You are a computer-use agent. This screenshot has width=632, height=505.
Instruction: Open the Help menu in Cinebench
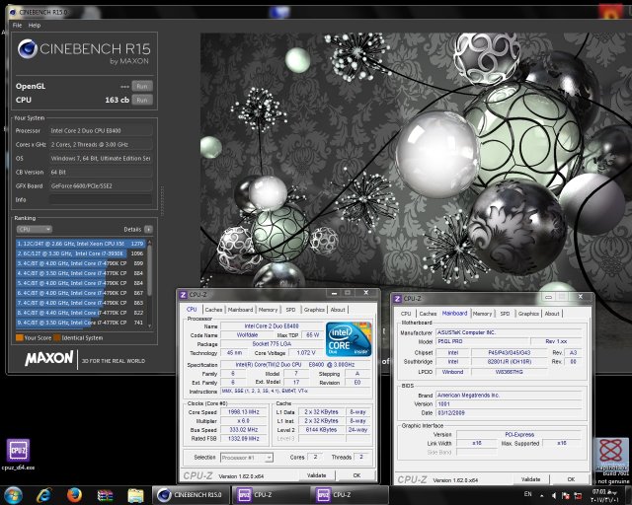click(x=35, y=25)
